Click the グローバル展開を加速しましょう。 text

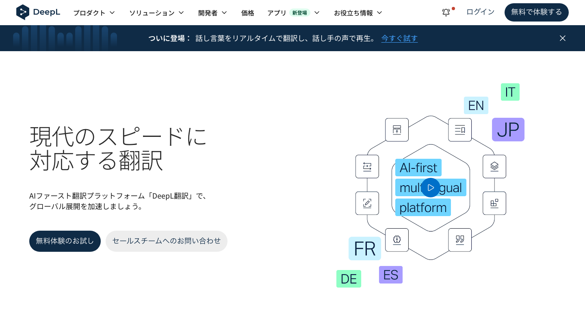(x=87, y=206)
